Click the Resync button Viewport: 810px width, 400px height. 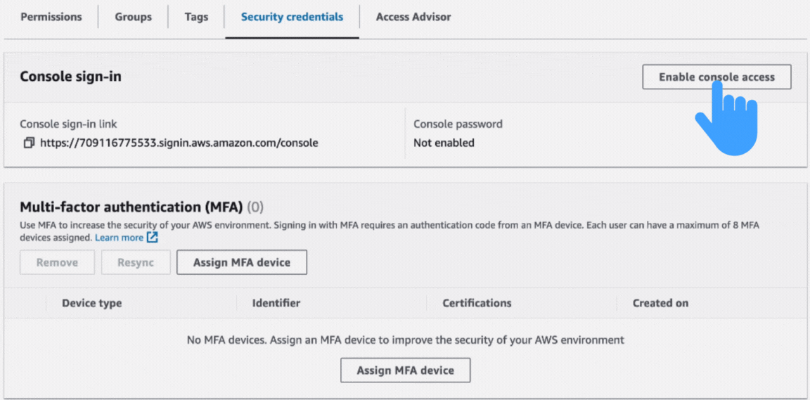point(136,262)
